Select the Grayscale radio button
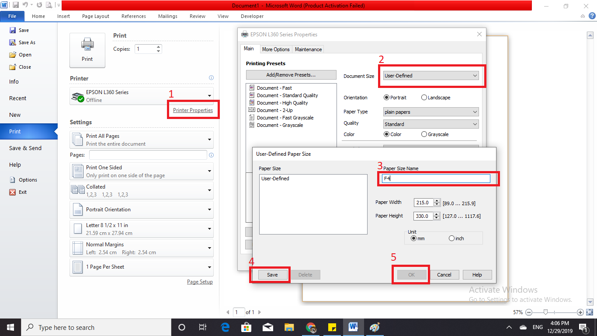597x336 pixels. click(x=424, y=134)
